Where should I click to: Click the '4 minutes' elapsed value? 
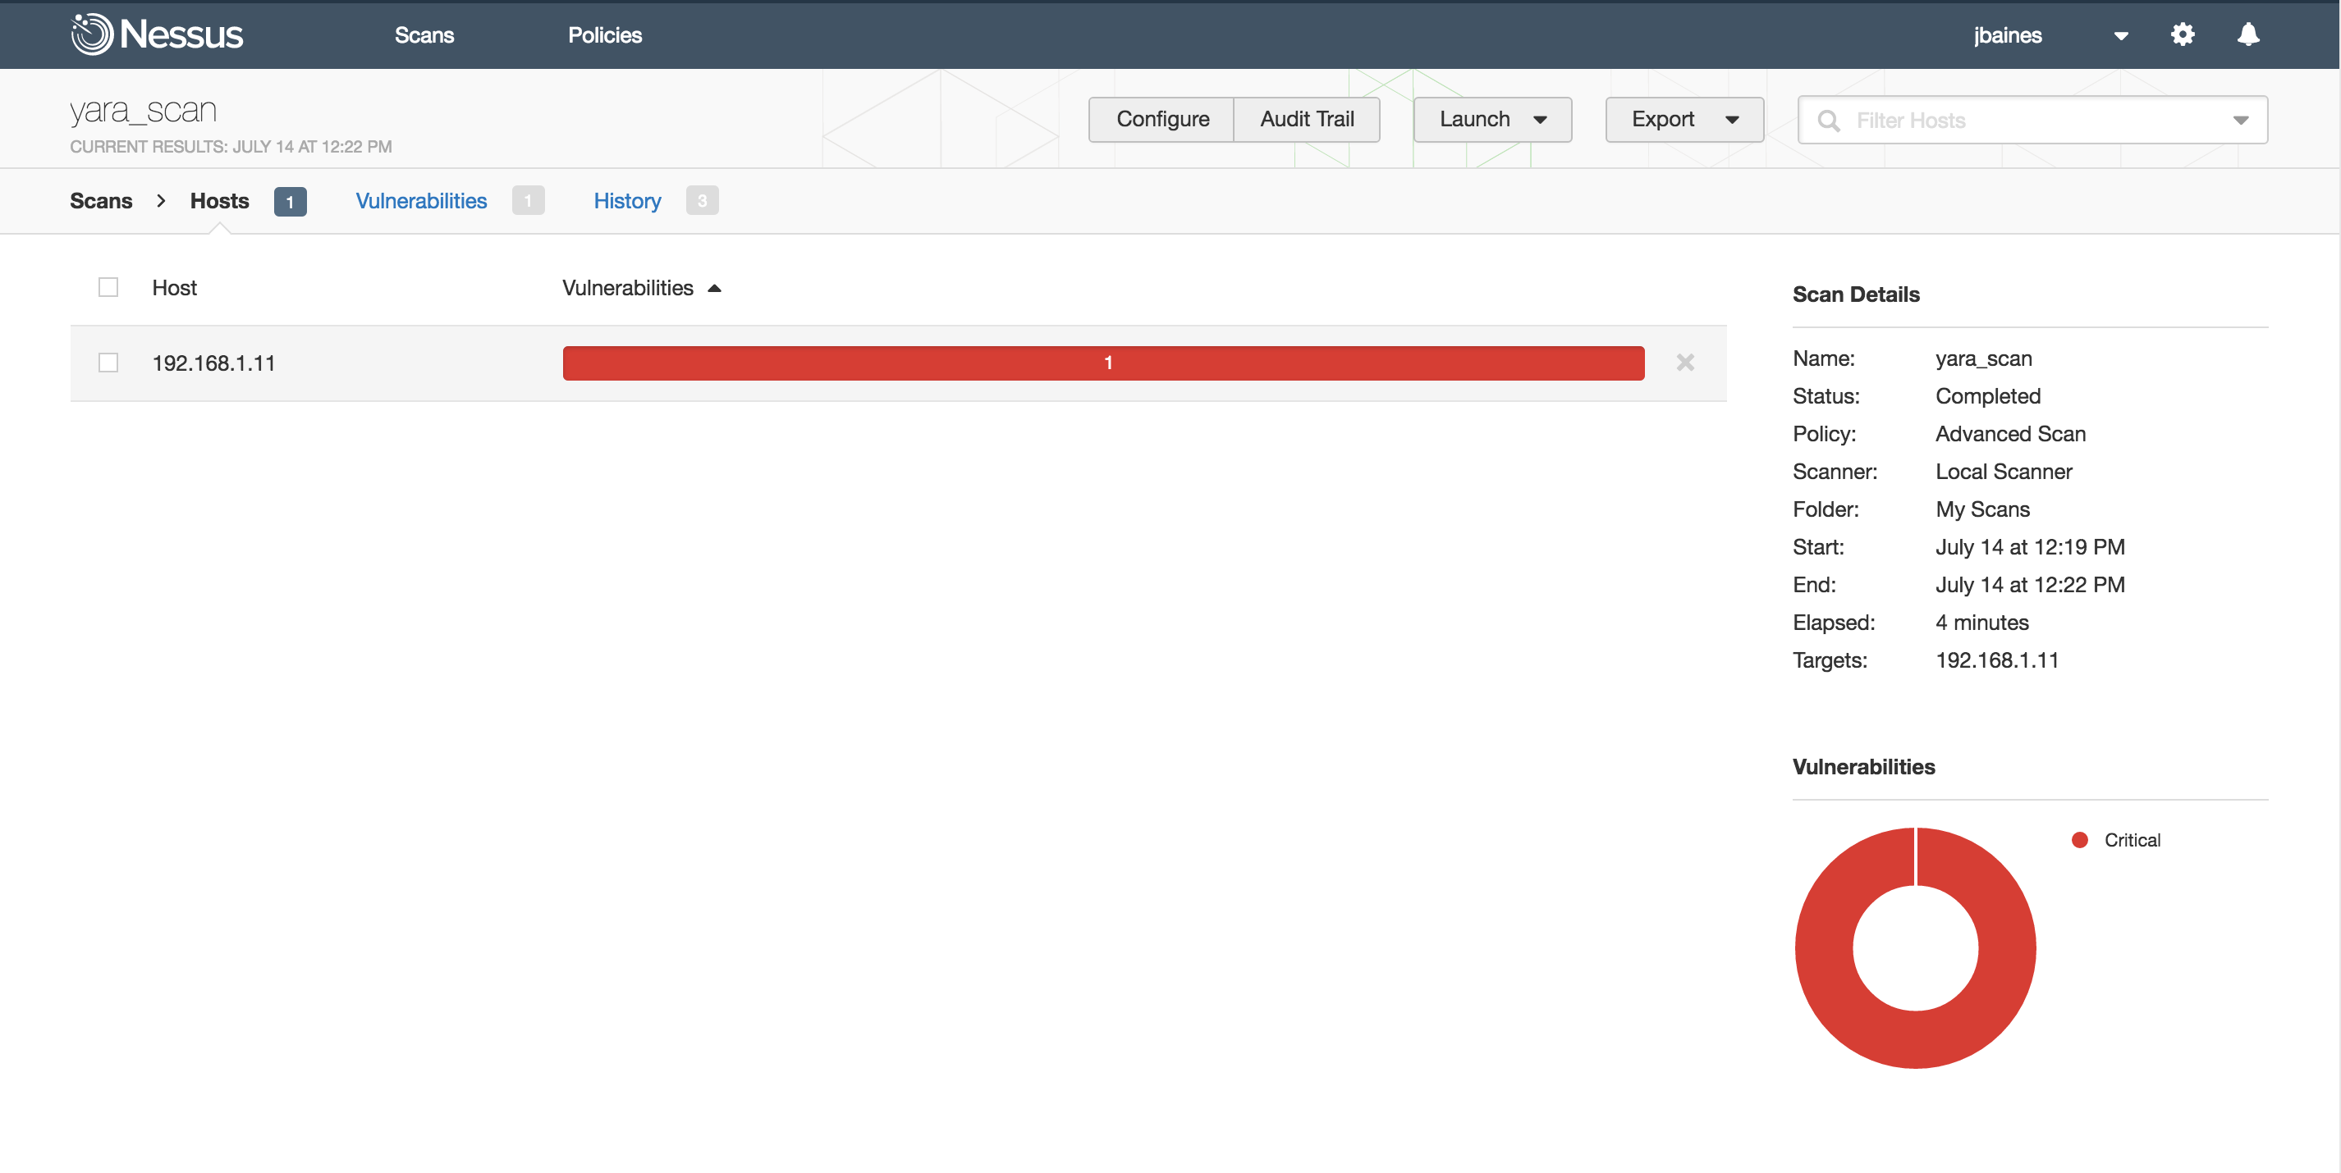point(1982,623)
